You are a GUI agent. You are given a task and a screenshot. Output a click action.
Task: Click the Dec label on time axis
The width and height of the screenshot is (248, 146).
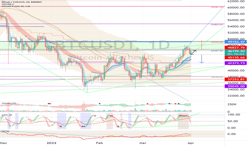point(3,143)
